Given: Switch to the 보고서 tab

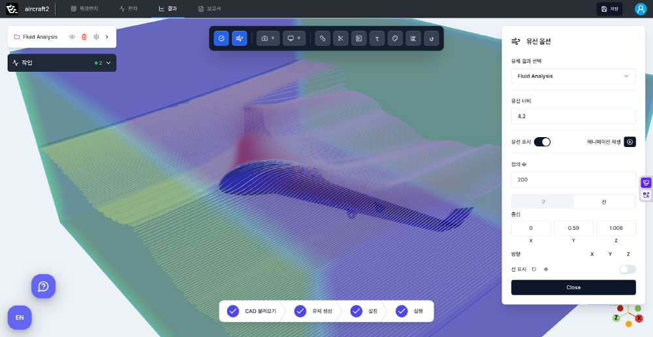Looking at the screenshot, I should coord(210,8).
